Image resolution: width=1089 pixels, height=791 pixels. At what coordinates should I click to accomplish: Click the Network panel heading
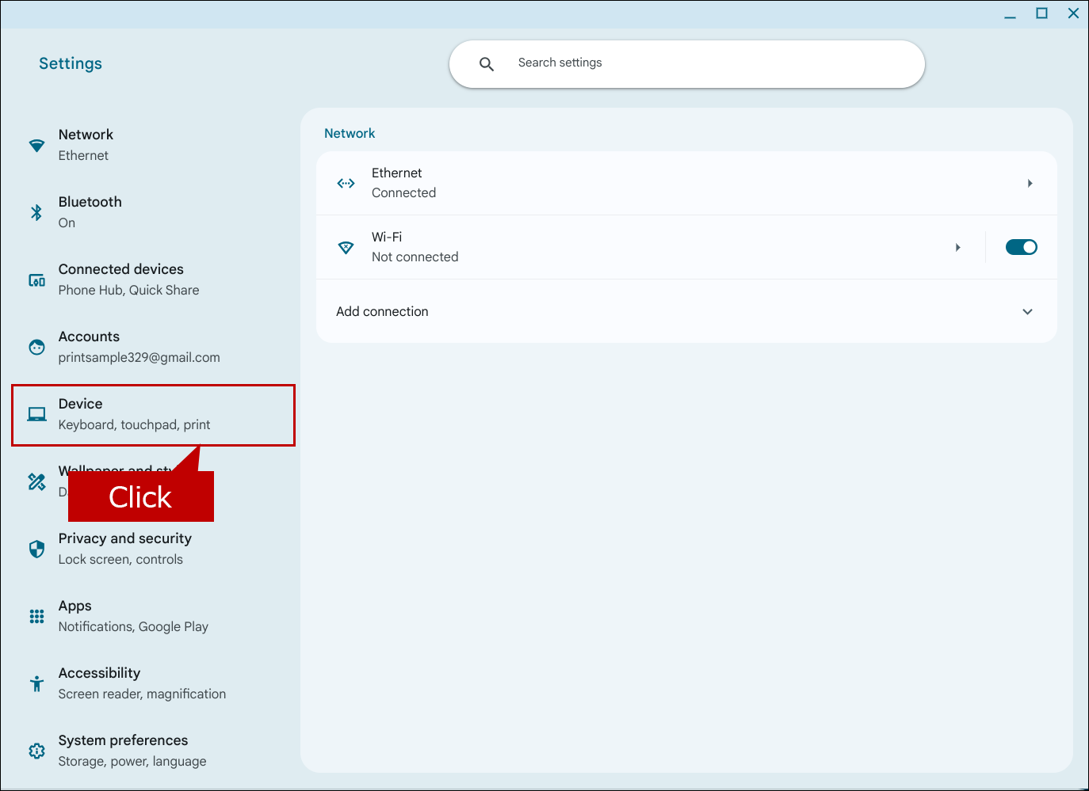[350, 134]
